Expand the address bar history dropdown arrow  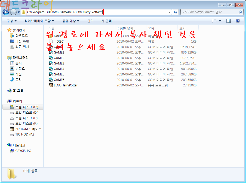[x=170, y=12]
